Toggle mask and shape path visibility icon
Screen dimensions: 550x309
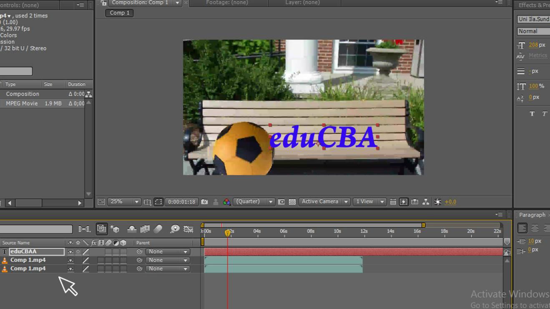point(158,202)
